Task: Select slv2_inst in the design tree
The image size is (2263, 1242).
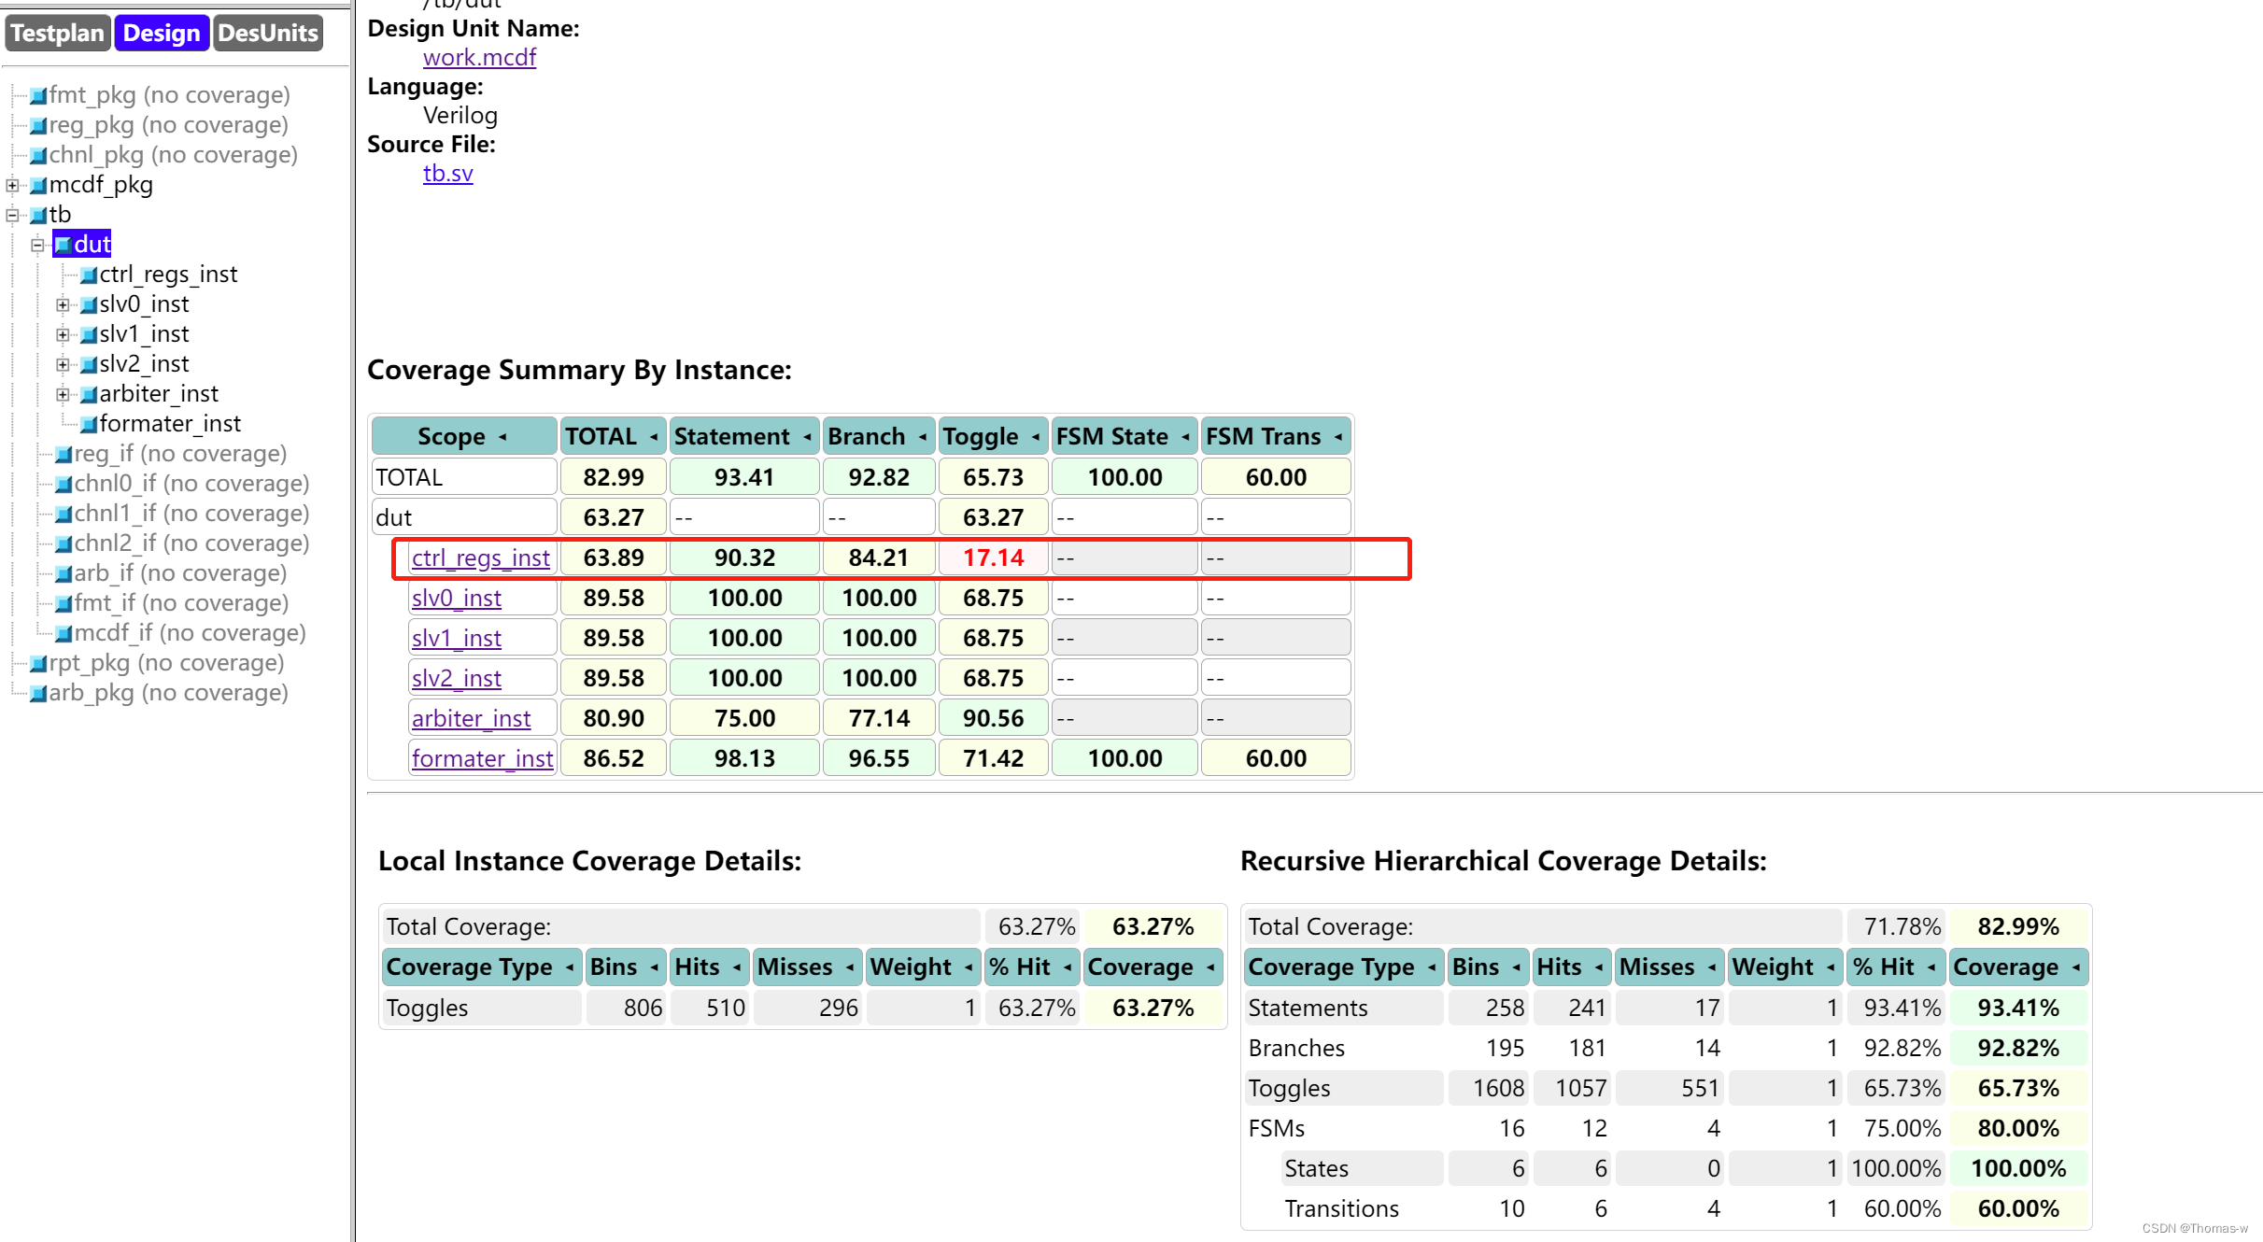Action: tap(144, 364)
